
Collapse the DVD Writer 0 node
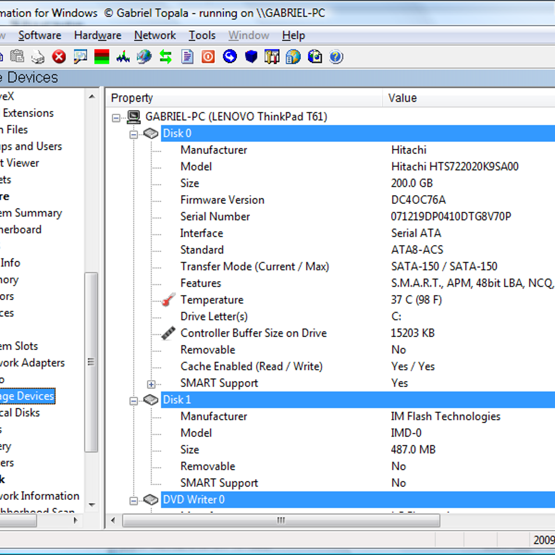click(134, 501)
